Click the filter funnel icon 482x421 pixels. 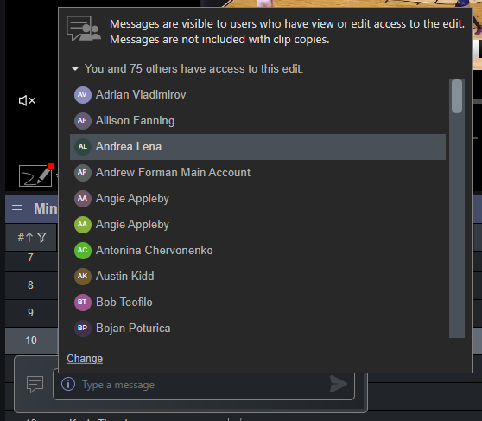point(41,237)
